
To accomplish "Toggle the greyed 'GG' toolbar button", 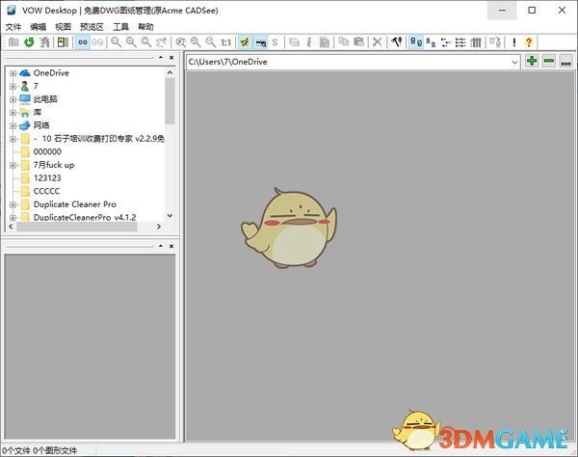I will pyautogui.click(x=97, y=42).
